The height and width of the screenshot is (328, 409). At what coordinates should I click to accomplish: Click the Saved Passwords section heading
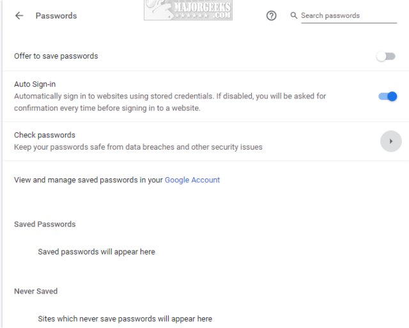[45, 224]
